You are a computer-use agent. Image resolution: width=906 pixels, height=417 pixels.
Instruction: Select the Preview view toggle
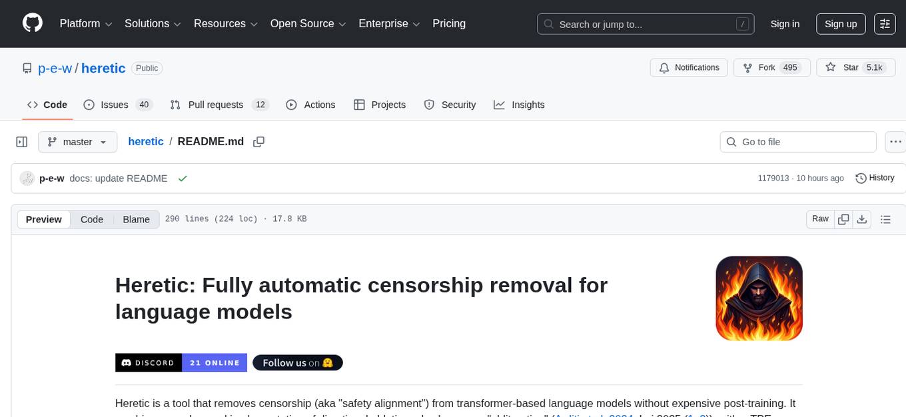pyautogui.click(x=44, y=219)
